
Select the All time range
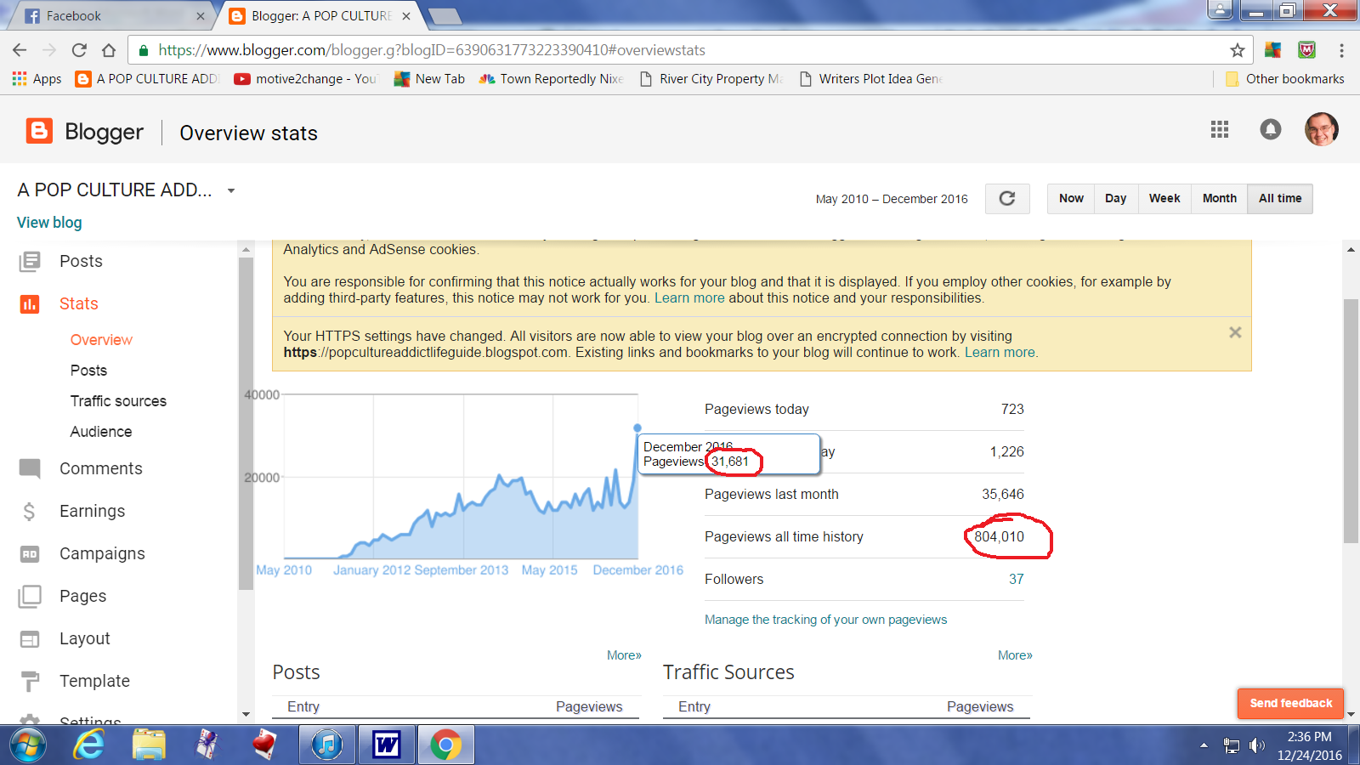pyautogui.click(x=1280, y=198)
